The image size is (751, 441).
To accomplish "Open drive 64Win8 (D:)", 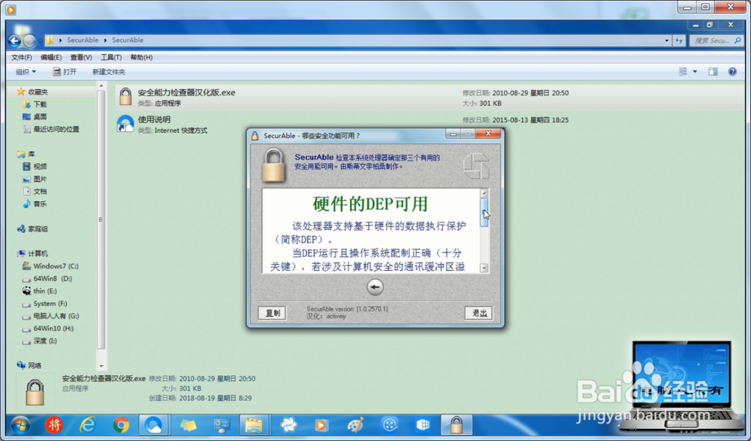I will click(53, 278).
